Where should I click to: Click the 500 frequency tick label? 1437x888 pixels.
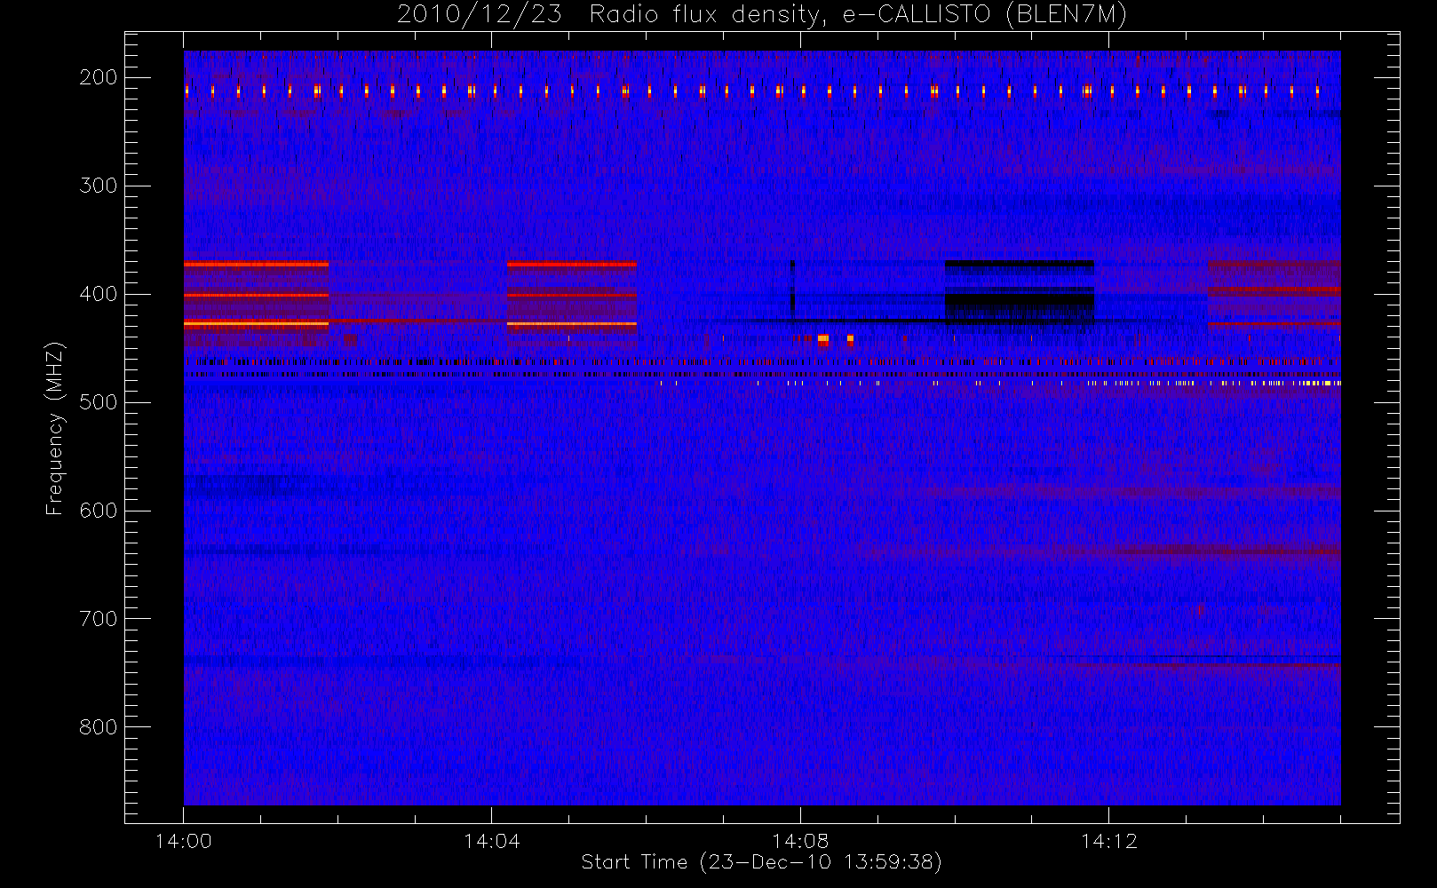click(99, 402)
